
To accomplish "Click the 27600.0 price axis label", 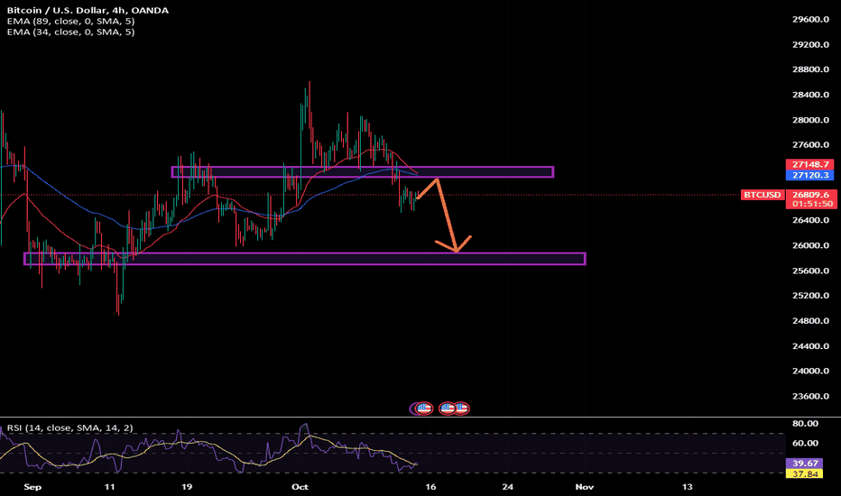I will tap(810, 145).
